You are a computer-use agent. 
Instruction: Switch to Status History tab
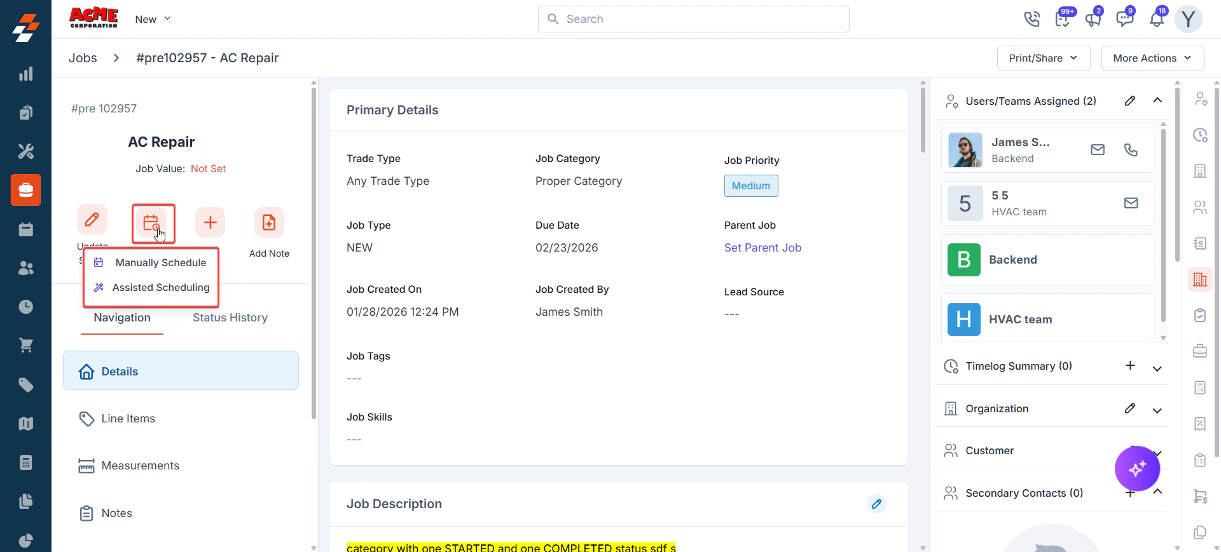click(x=230, y=318)
